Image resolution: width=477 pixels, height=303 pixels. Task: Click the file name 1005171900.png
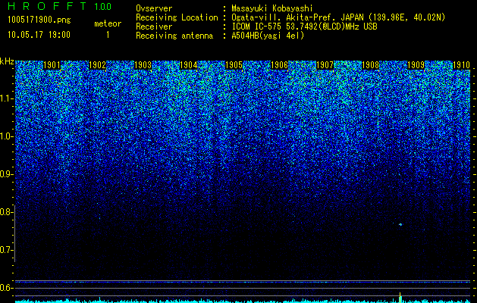pyautogui.click(x=39, y=20)
